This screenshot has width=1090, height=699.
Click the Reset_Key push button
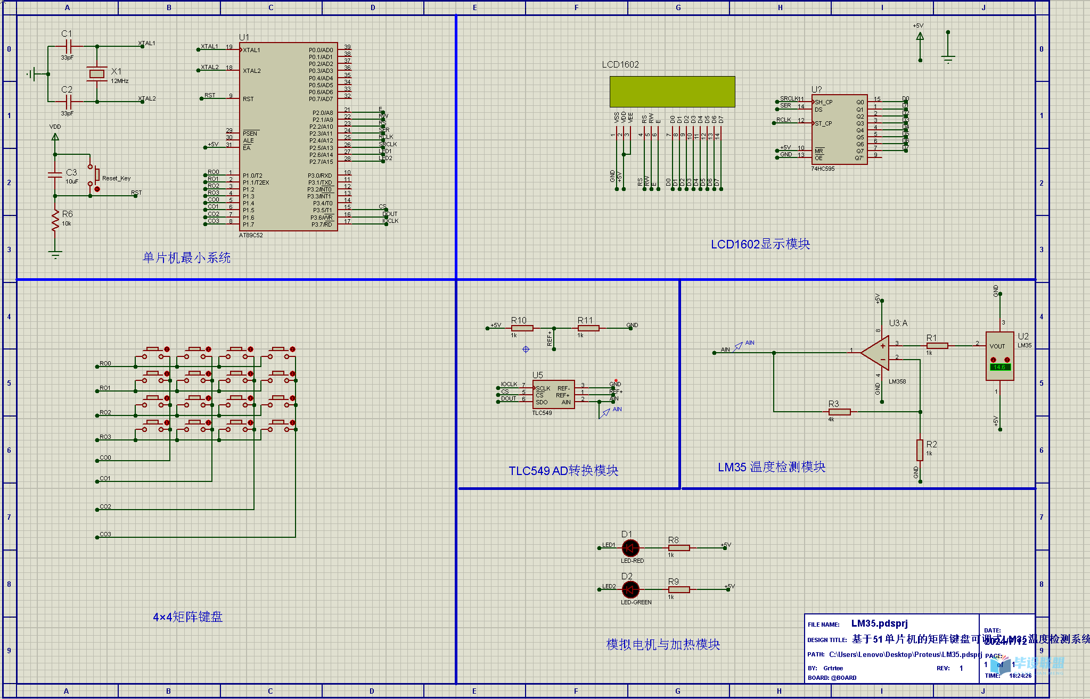(x=94, y=176)
